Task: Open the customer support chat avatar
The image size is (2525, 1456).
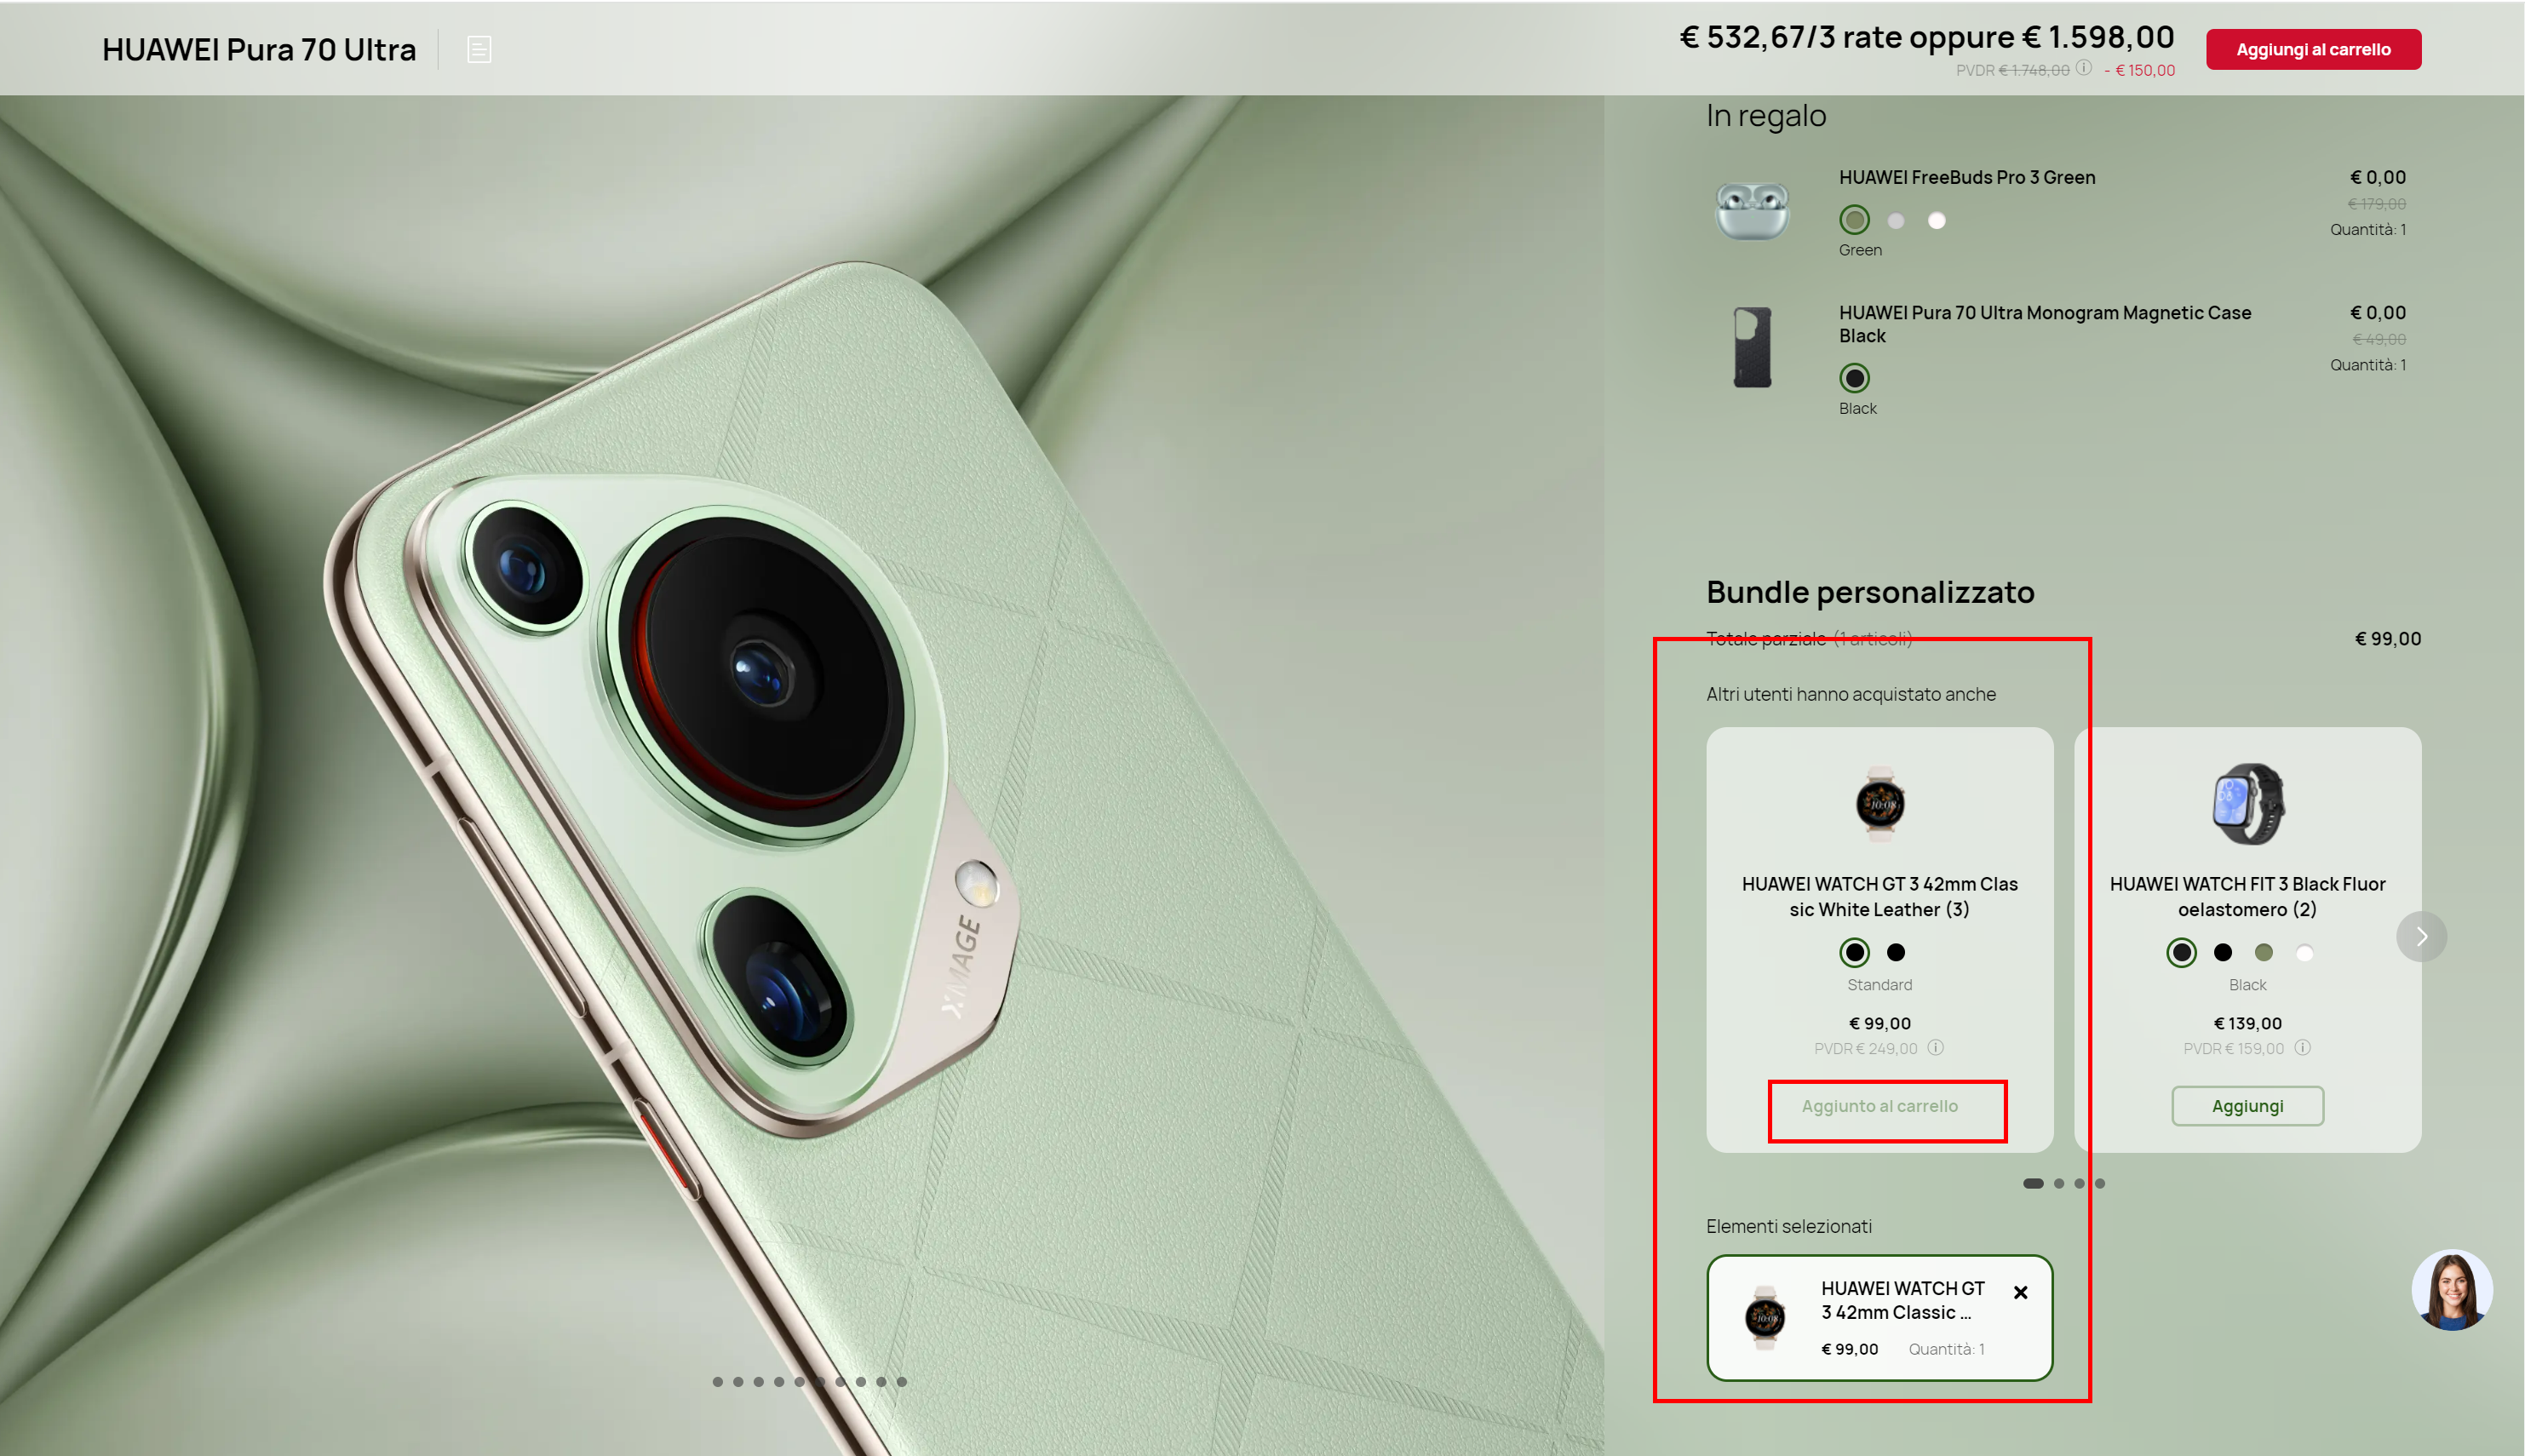Action: [2451, 1290]
